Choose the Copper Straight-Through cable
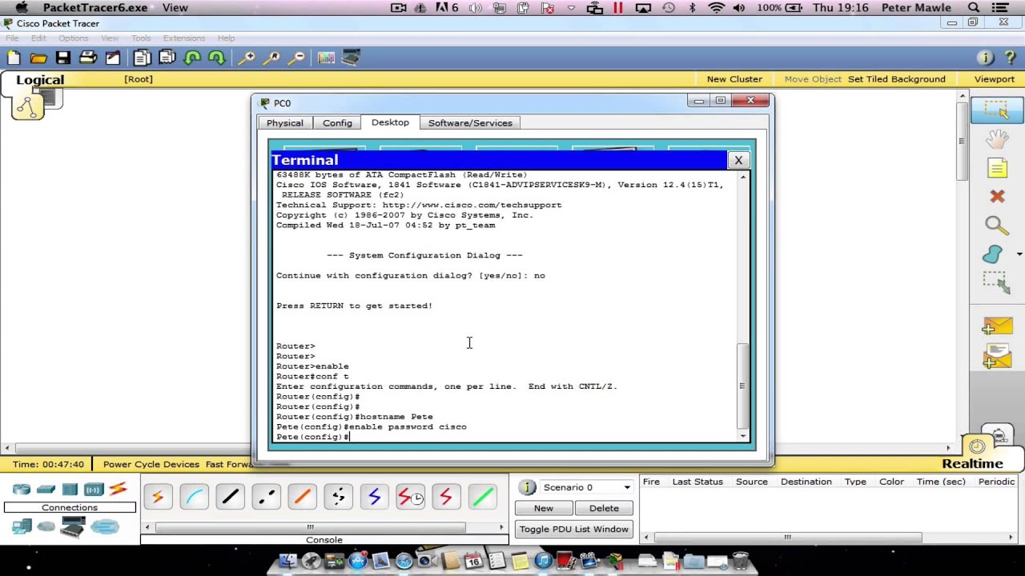1025x576 pixels. (x=230, y=497)
